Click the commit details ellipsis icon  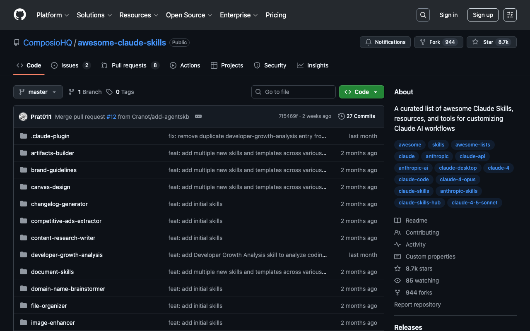click(198, 116)
